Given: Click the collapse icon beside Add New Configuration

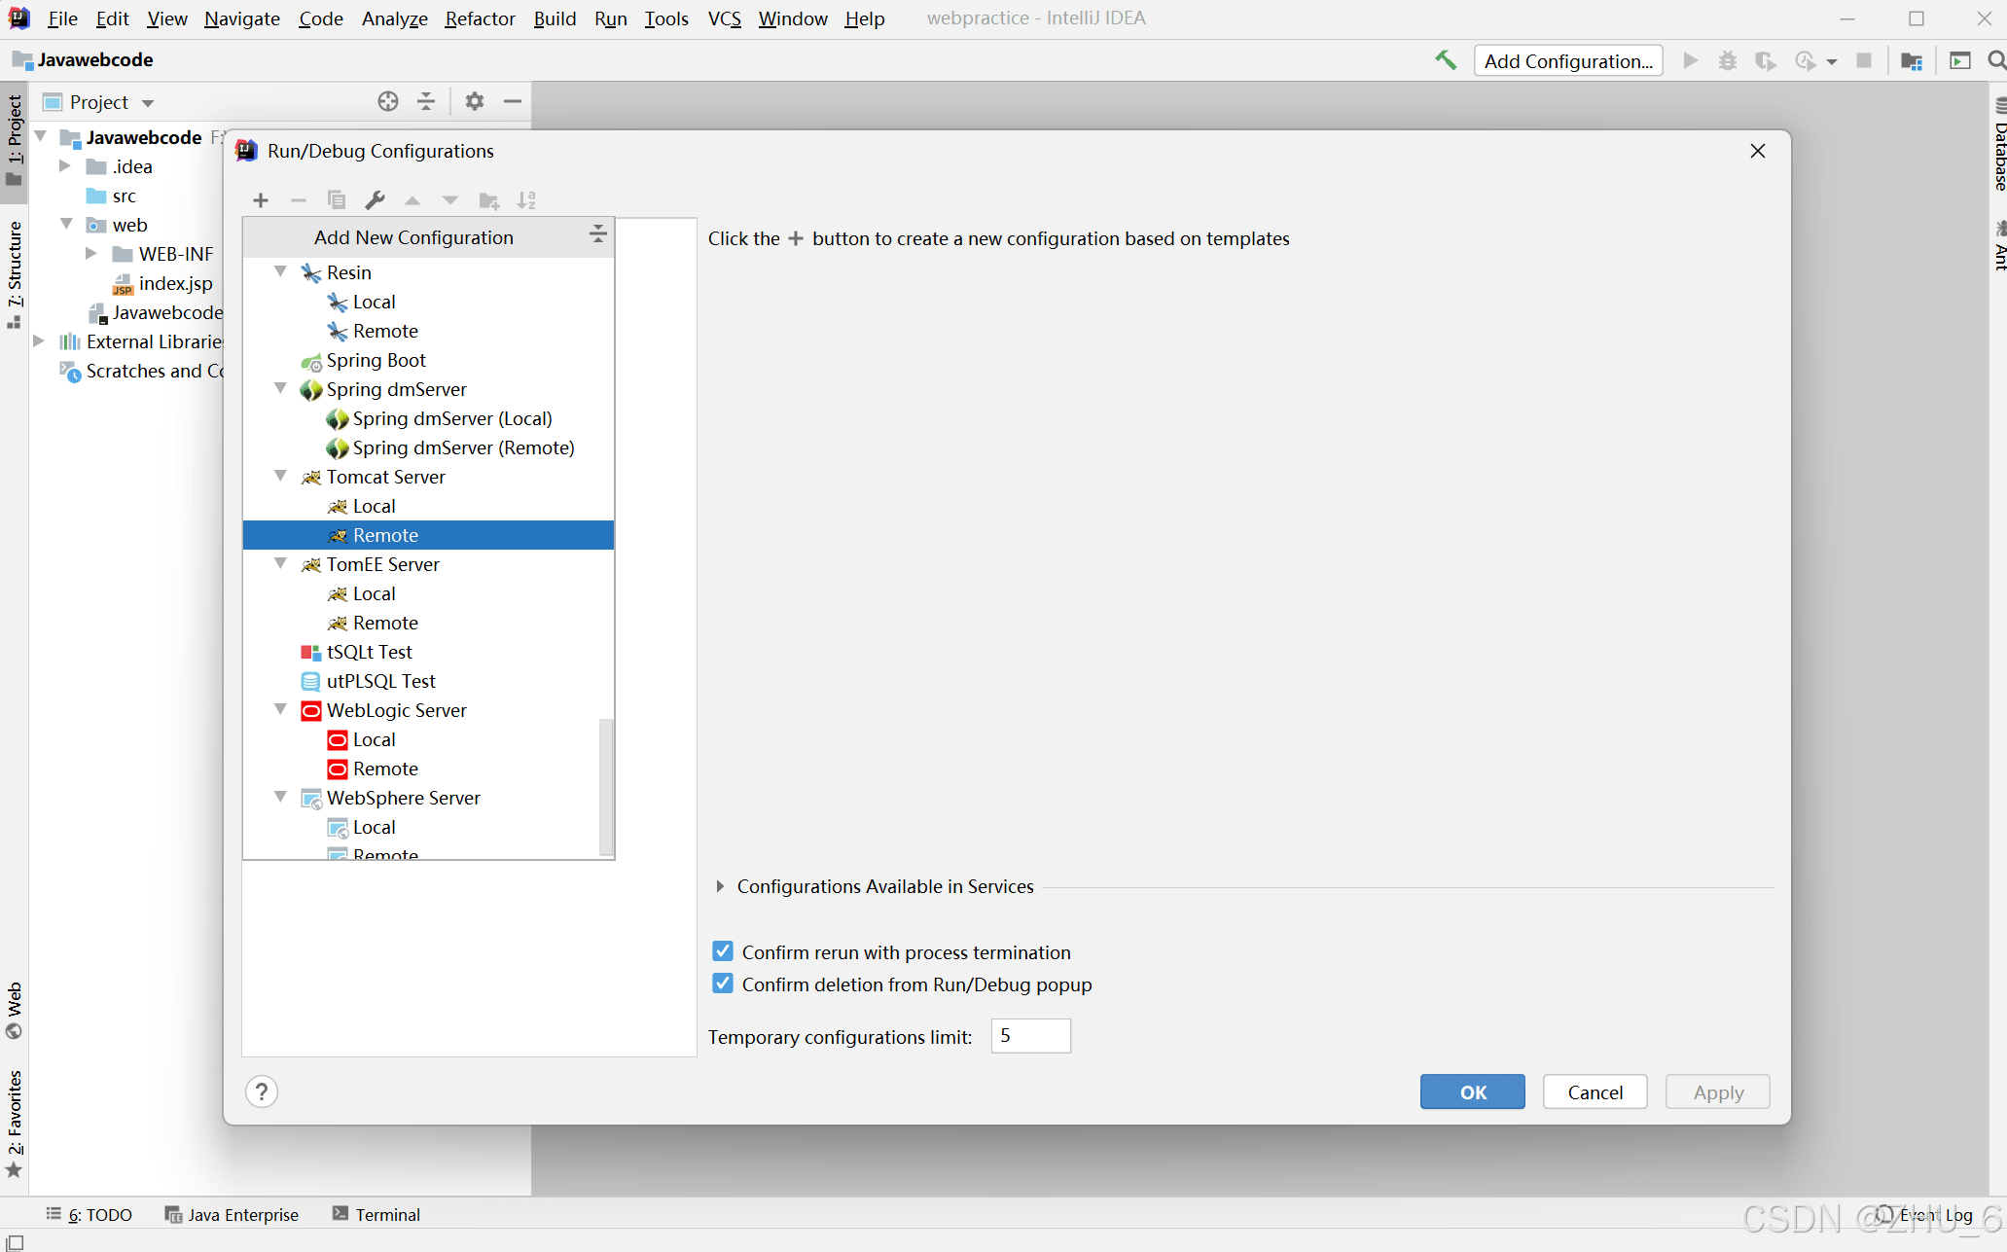Looking at the screenshot, I should [x=597, y=233].
